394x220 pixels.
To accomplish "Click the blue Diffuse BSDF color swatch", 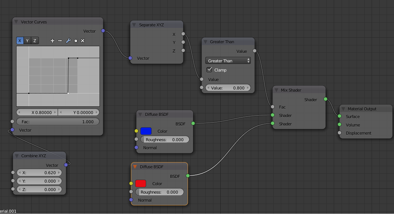I will click(146, 131).
